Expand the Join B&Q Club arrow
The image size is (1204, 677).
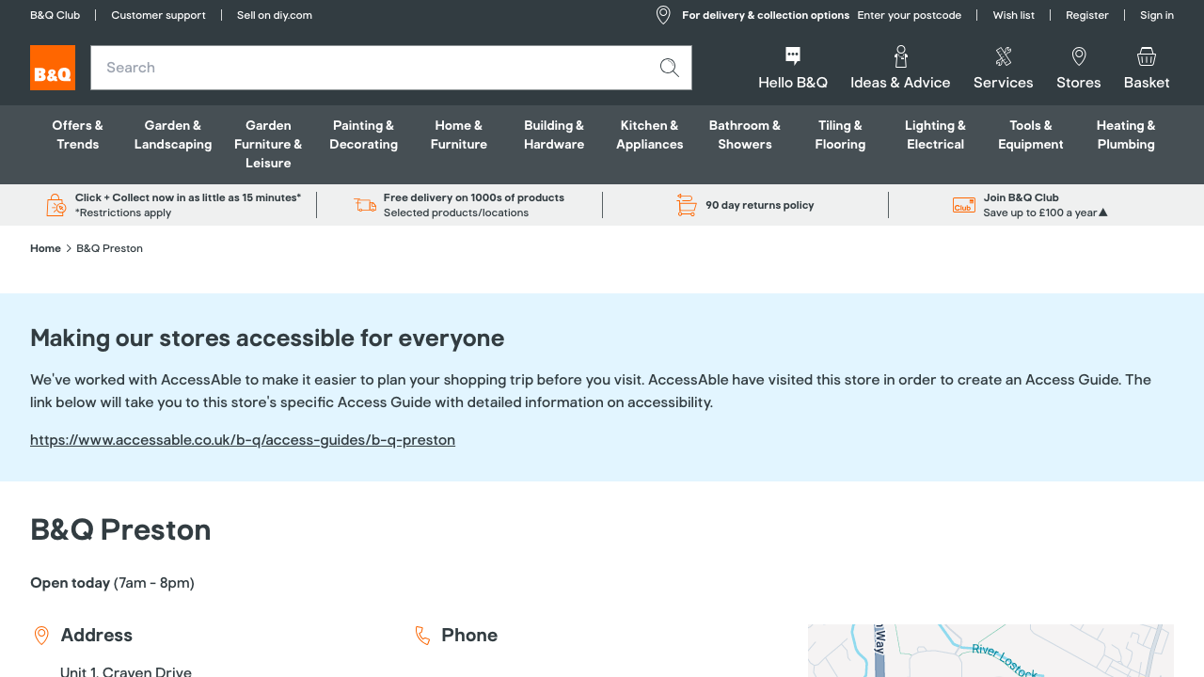(x=1103, y=213)
